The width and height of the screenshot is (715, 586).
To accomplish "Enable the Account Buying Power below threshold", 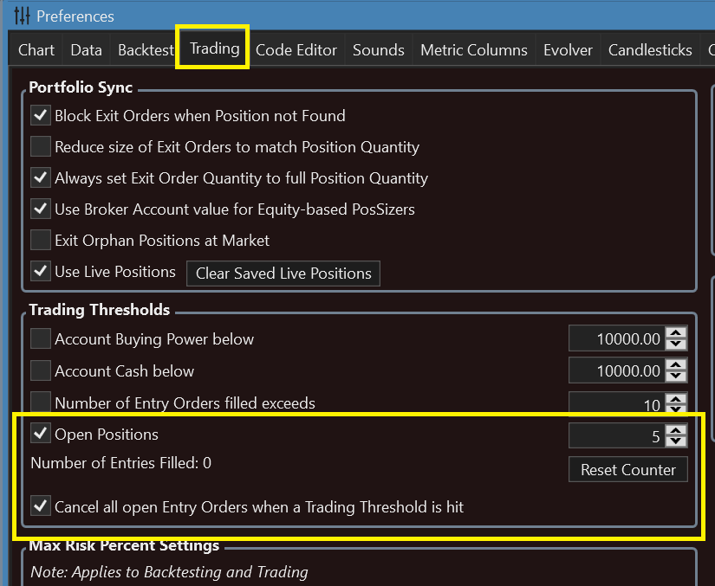I will pyautogui.click(x=41, y=339).
